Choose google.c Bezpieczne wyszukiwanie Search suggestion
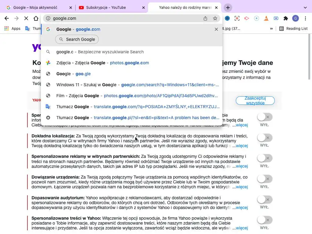Image resolution: width=312 pixels, height=234 pixels. click(132, 52)
